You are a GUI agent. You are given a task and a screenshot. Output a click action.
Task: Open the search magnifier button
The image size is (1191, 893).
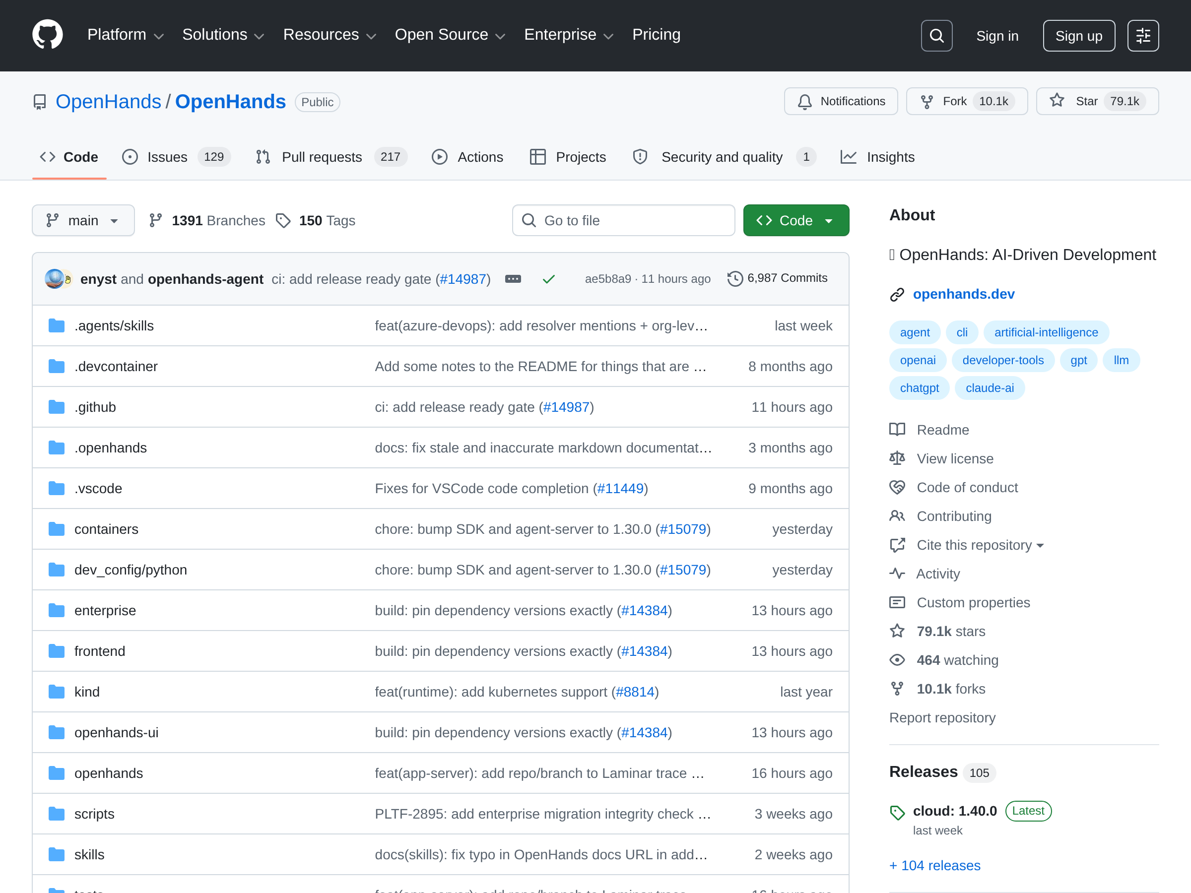coord(936,36)
